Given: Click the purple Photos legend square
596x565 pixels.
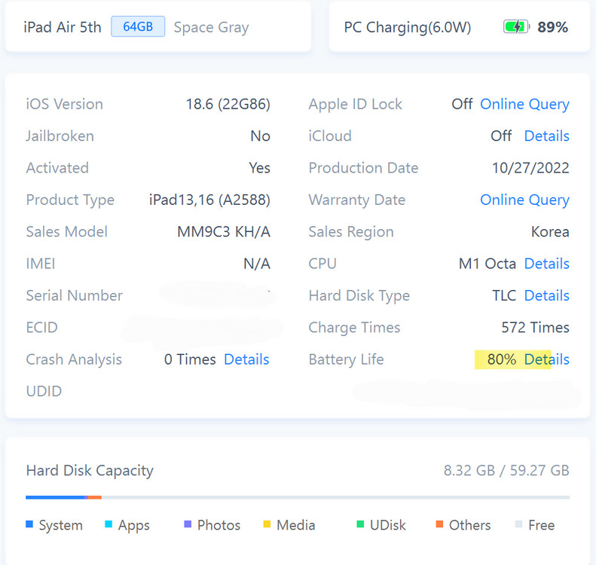Looking at the screenshot, I should coord(188,524).
